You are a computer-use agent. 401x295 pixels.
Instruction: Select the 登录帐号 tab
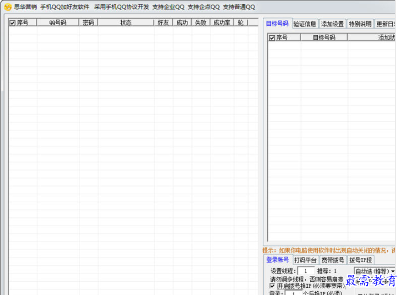coord(277,260)
